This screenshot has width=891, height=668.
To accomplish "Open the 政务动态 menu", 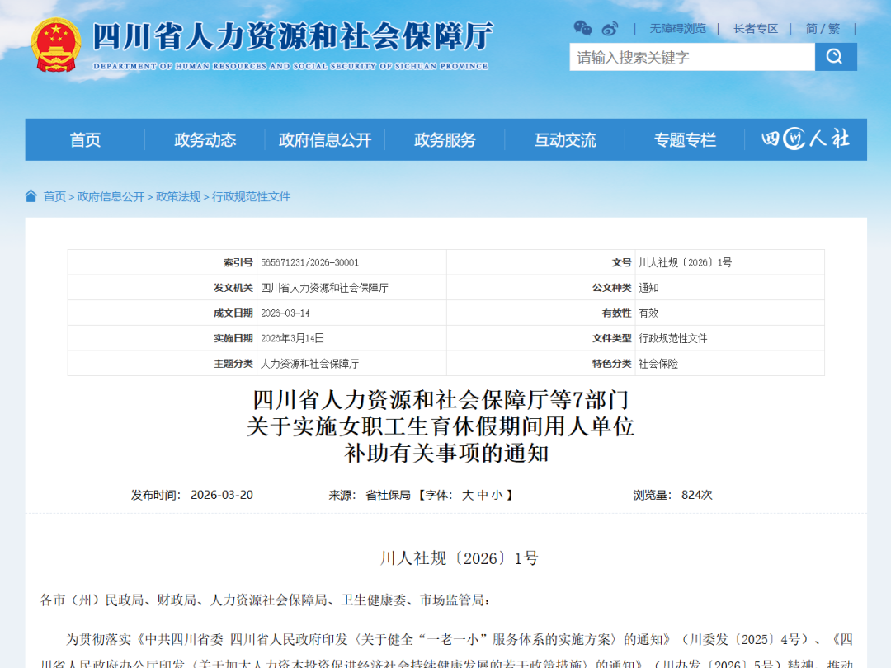I will pos(205,140).
